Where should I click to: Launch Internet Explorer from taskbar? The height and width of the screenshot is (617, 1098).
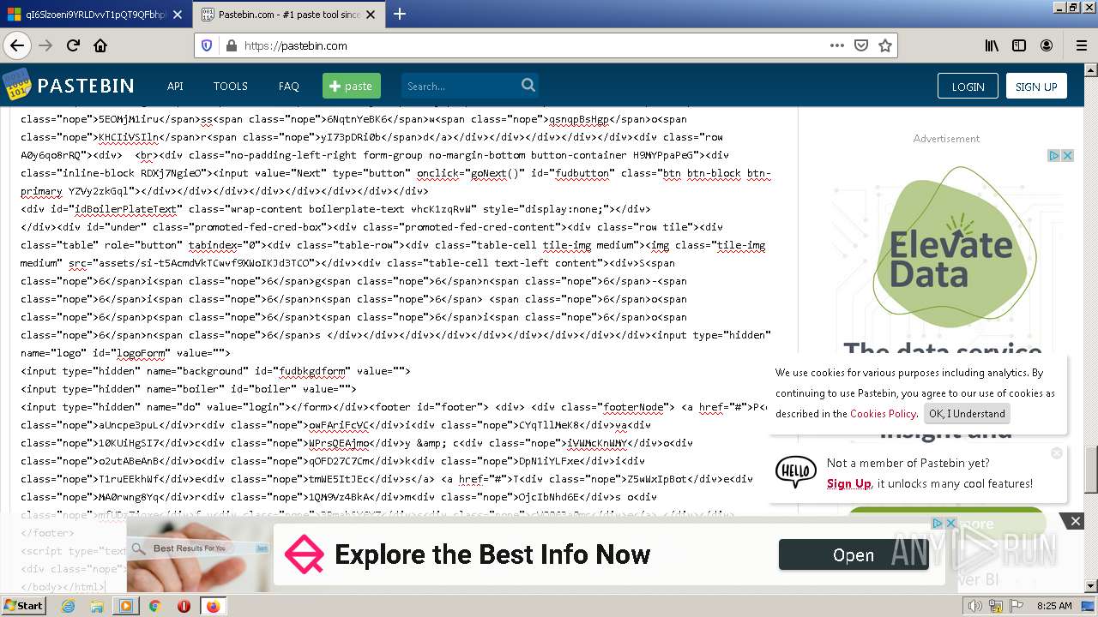tap(68, 606)
